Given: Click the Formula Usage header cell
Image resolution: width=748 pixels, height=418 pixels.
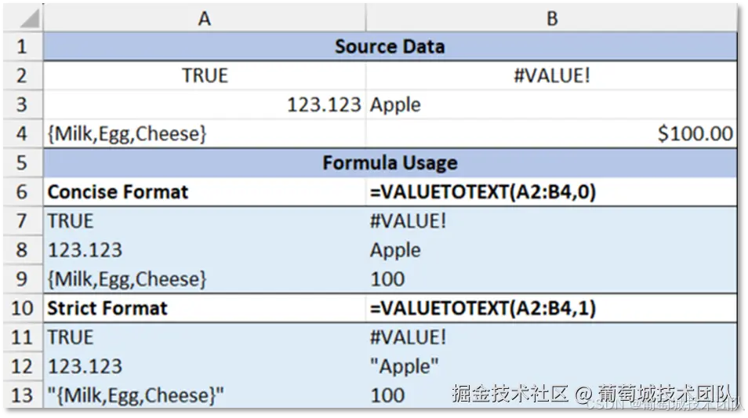Looking at the screenshot, I should coord(390,163).
